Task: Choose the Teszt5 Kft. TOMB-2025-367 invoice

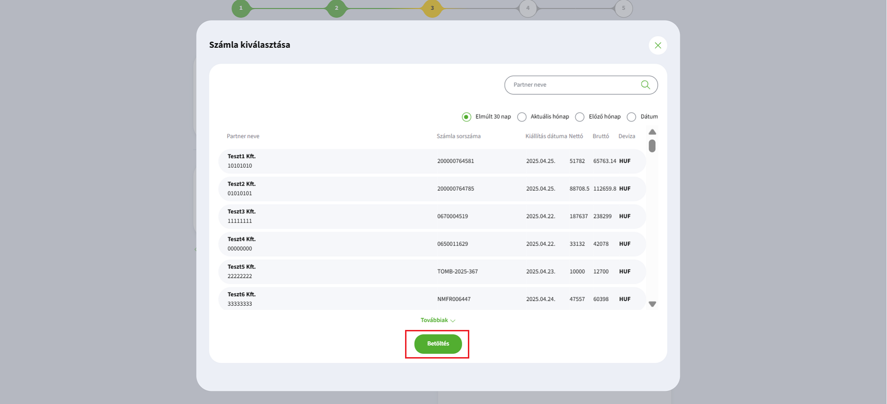Action: (431, 272)
